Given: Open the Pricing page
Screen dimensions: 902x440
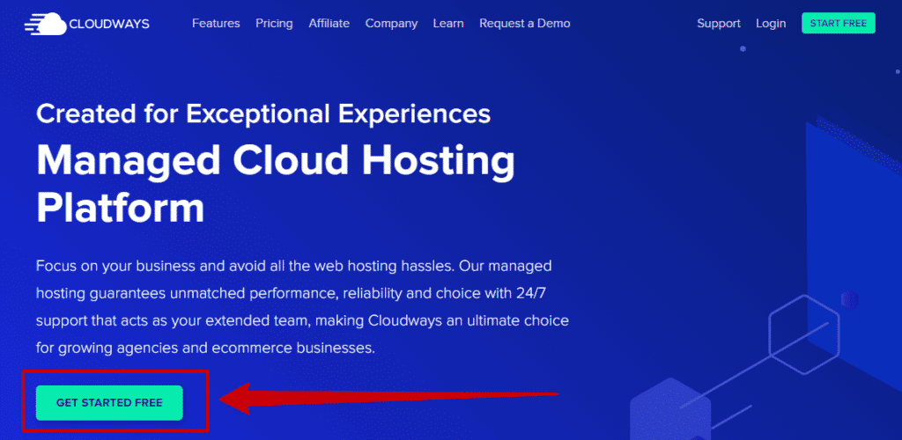Looking at the screenshot, I should click(275, 24).
